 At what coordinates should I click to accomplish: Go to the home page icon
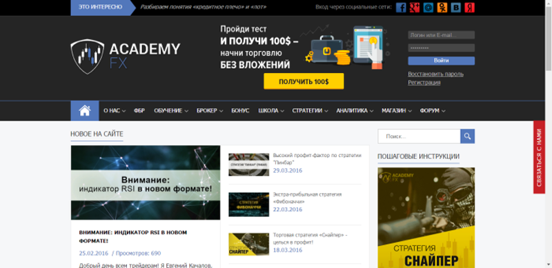(85, 110)
